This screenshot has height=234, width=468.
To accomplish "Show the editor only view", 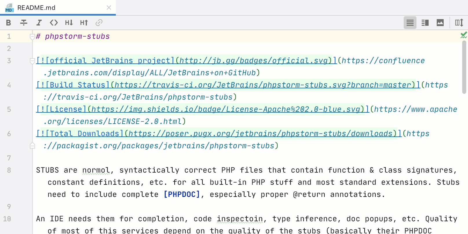I will 410,23.
